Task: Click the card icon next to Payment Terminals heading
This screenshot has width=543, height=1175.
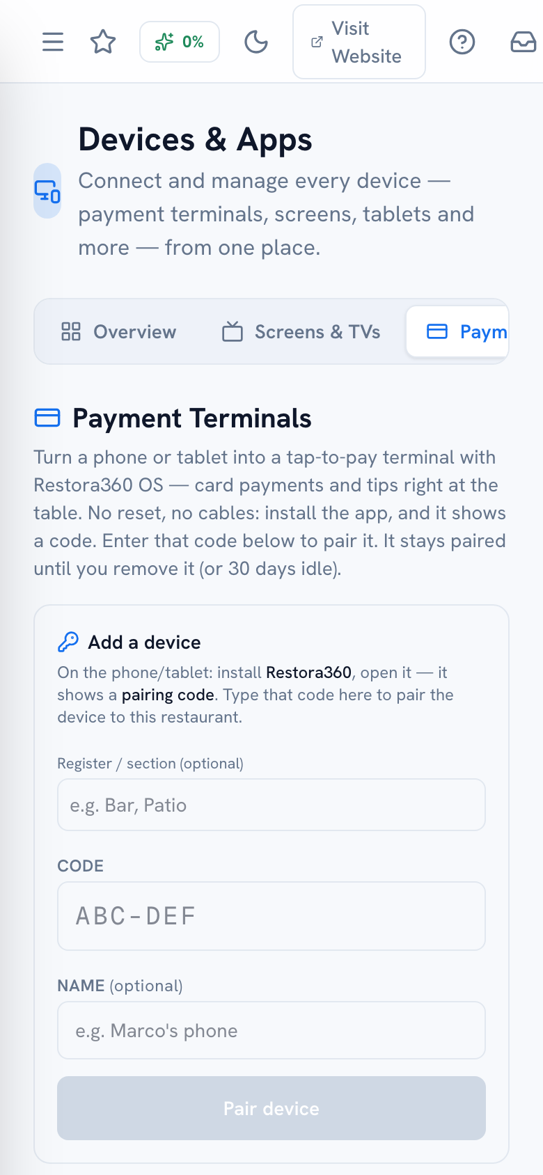Action: 47,418
